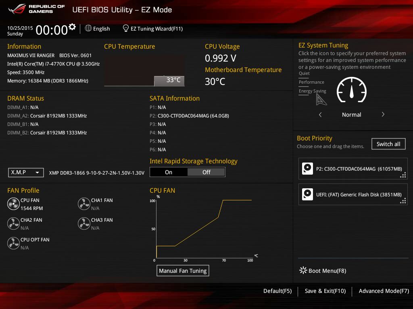This screenshot has height=309, width=413.
Task: Click the EZ System Tuning gauge icon
Action: point(351,90)
